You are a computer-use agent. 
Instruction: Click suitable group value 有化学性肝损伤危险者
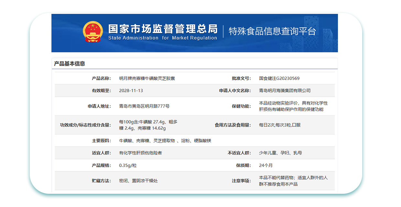click(x=140, y=153)
